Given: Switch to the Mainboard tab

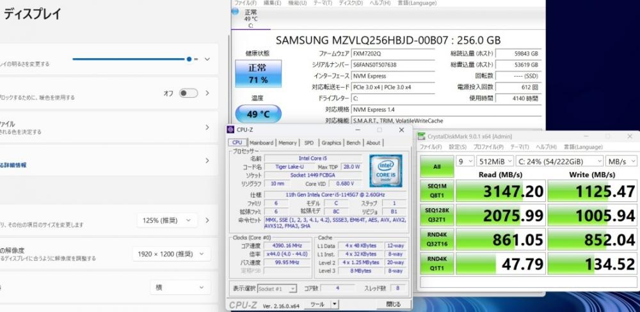Looking at the screenshot, I should (x=261, y=143).
